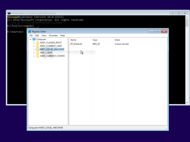Select the HKEY_CLASSES_ROOT tree label
Screen dimensions: 190x142
click(51, 43)
